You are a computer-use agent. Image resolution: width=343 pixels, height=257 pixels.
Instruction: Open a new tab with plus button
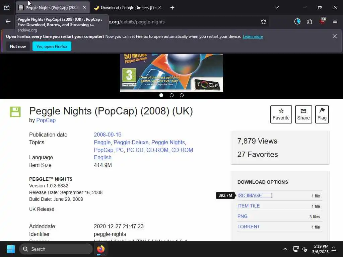(173, 8)
